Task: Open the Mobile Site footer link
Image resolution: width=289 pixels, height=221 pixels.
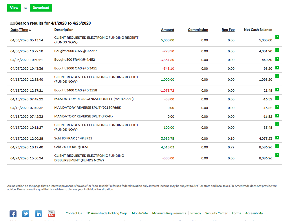Action: pyautogui.click(x=140, y=213)
